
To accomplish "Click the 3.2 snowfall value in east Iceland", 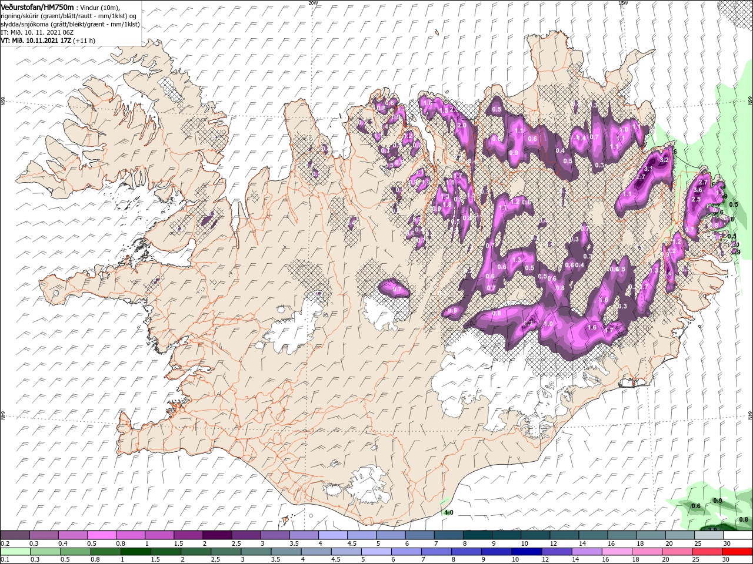I will (x=665, y=160).
